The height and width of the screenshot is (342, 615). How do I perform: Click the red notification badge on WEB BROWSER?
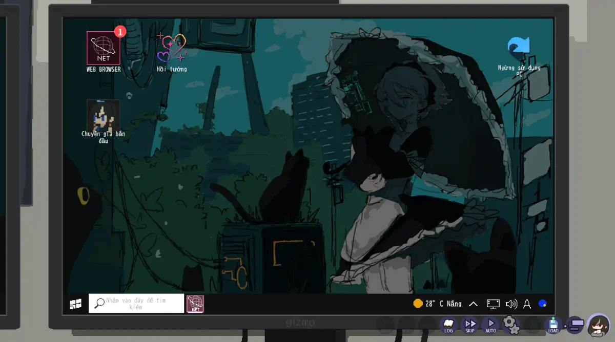(119, 32)
